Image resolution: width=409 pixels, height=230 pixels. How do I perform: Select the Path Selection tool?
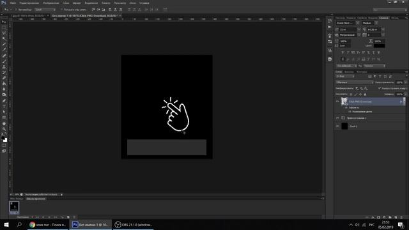[4, 112]
